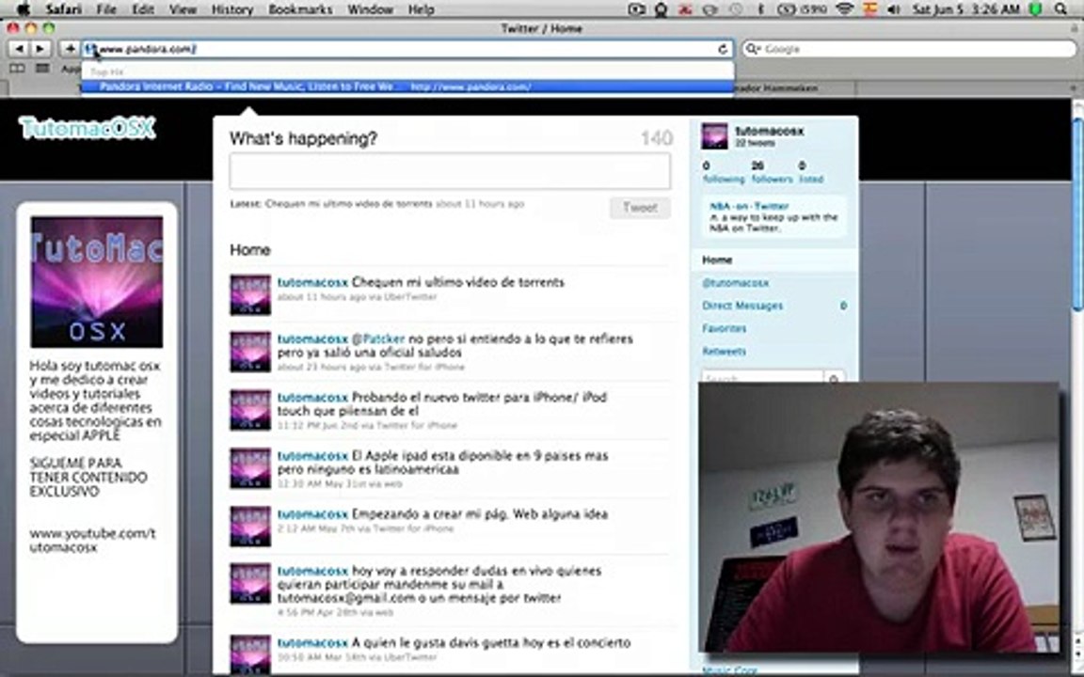Click avatar beside 'Probando el nuevo twitter' tweet
Image resolution: width=1084 pixels, height=677 pixels.
[250, 410]
